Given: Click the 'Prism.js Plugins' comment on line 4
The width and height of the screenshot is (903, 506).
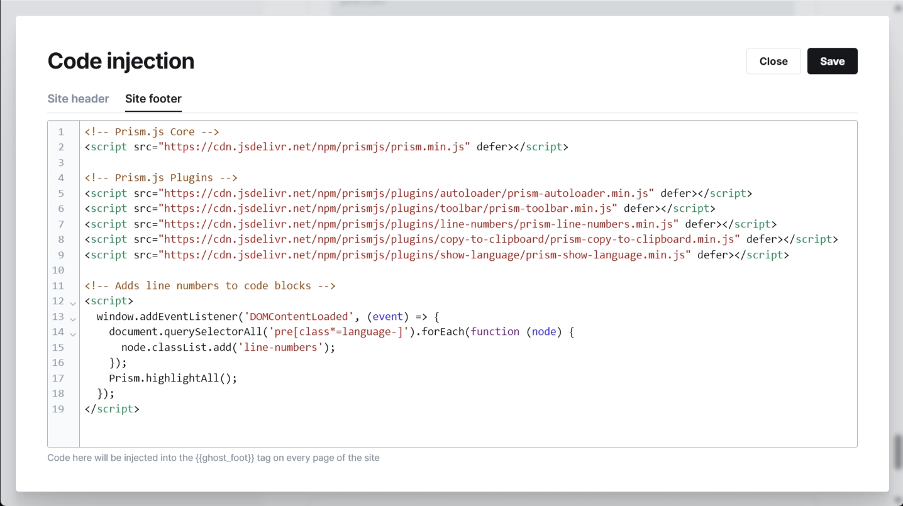Looking at the screenshot, I should [x=161, y=178].
